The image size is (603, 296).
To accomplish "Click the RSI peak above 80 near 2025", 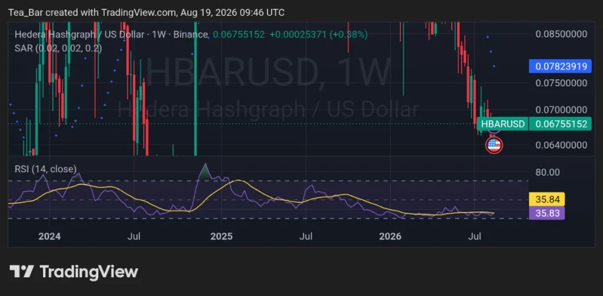I will pyautogui.click(x=205, y=171).
